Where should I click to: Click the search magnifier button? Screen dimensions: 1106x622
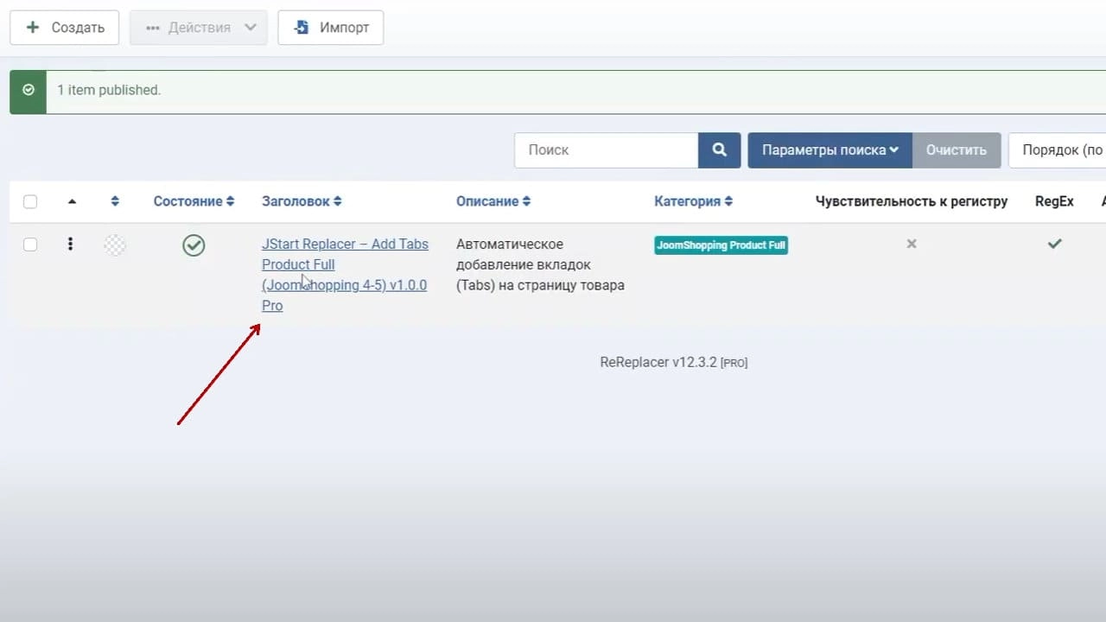click(x=719, y=150)
